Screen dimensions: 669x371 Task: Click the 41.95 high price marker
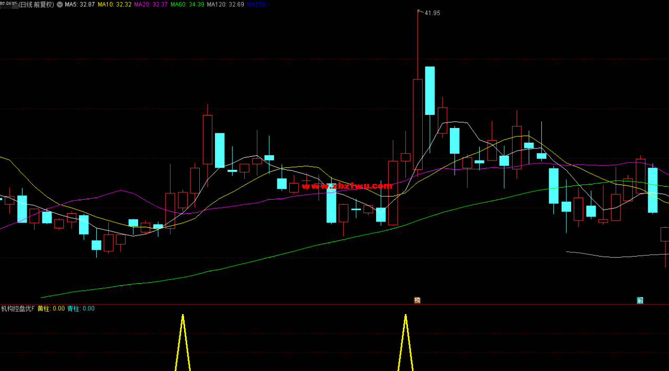pos(432,13)
